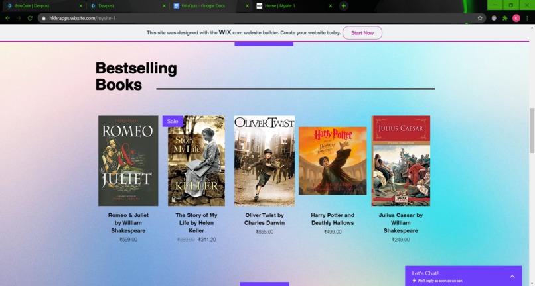Close the EduQuix - Google Docs tab

pos(247,6)
